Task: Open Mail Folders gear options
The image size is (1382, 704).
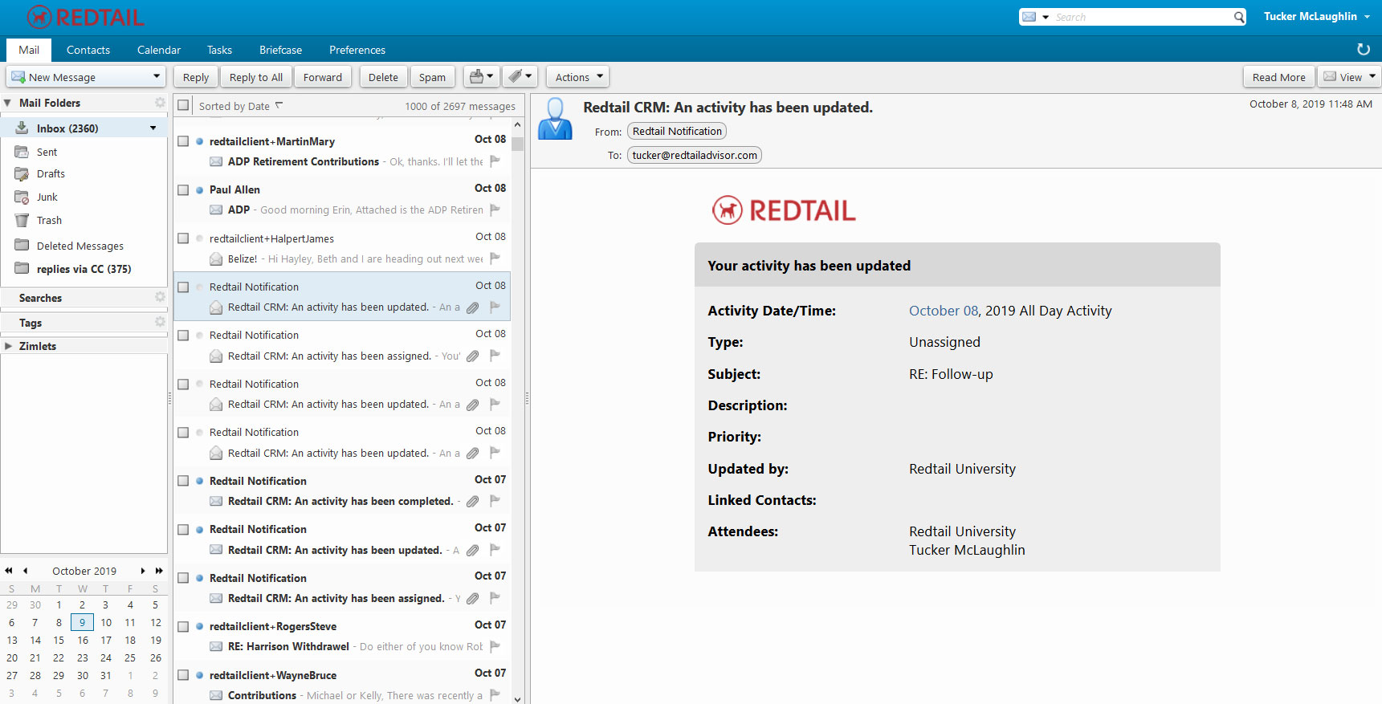Action: [x=160, y=103]
